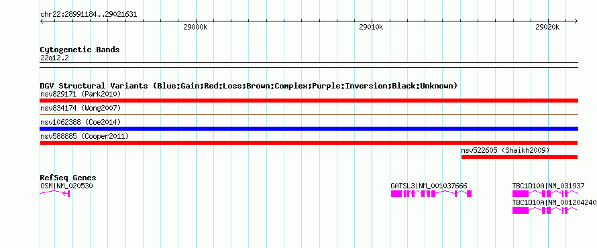Click the nsv1062388 (Coe2014) variant label
This screenshot has width=597, height=248.
pyautogui.click(x=80, y=122)
